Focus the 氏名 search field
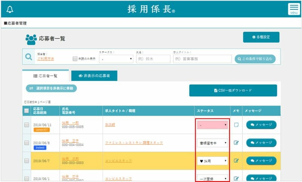Screen dimensions: 302x182 [153, 59]
